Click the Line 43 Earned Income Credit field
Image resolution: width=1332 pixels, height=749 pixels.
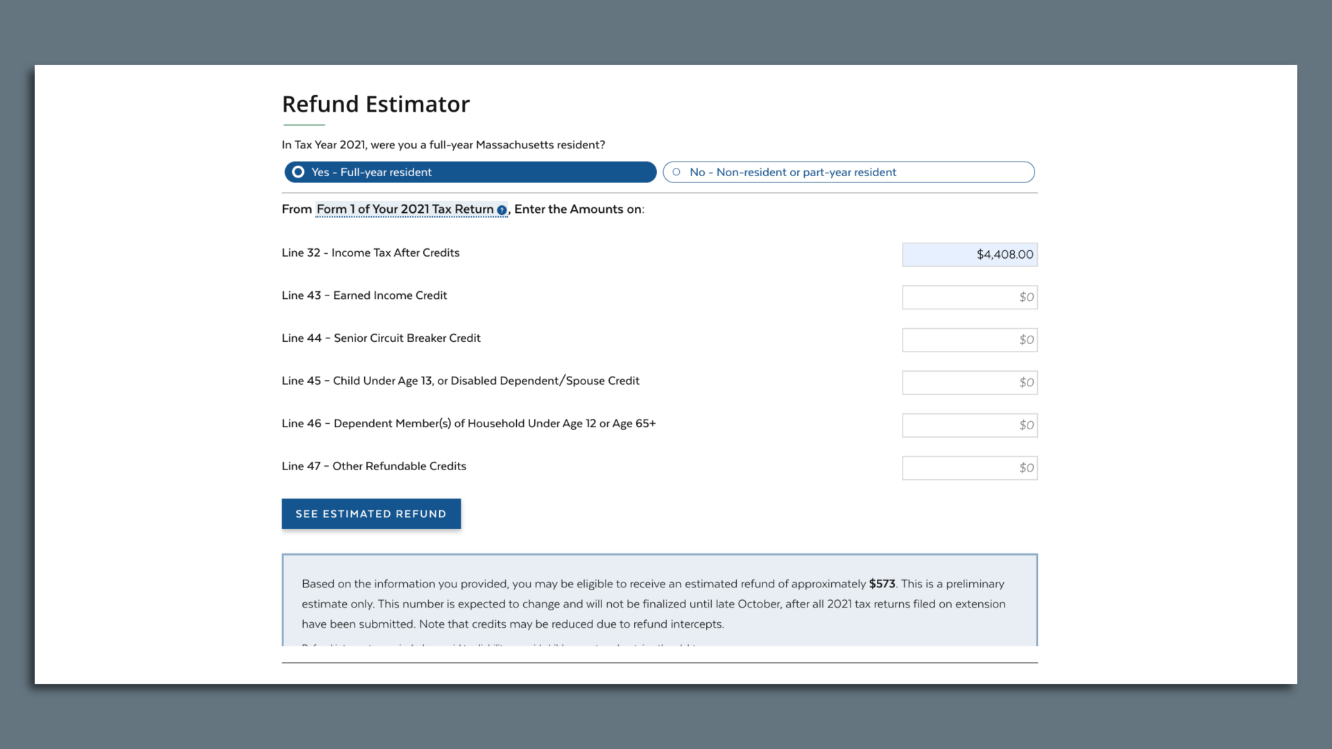(x=968, y=296)
